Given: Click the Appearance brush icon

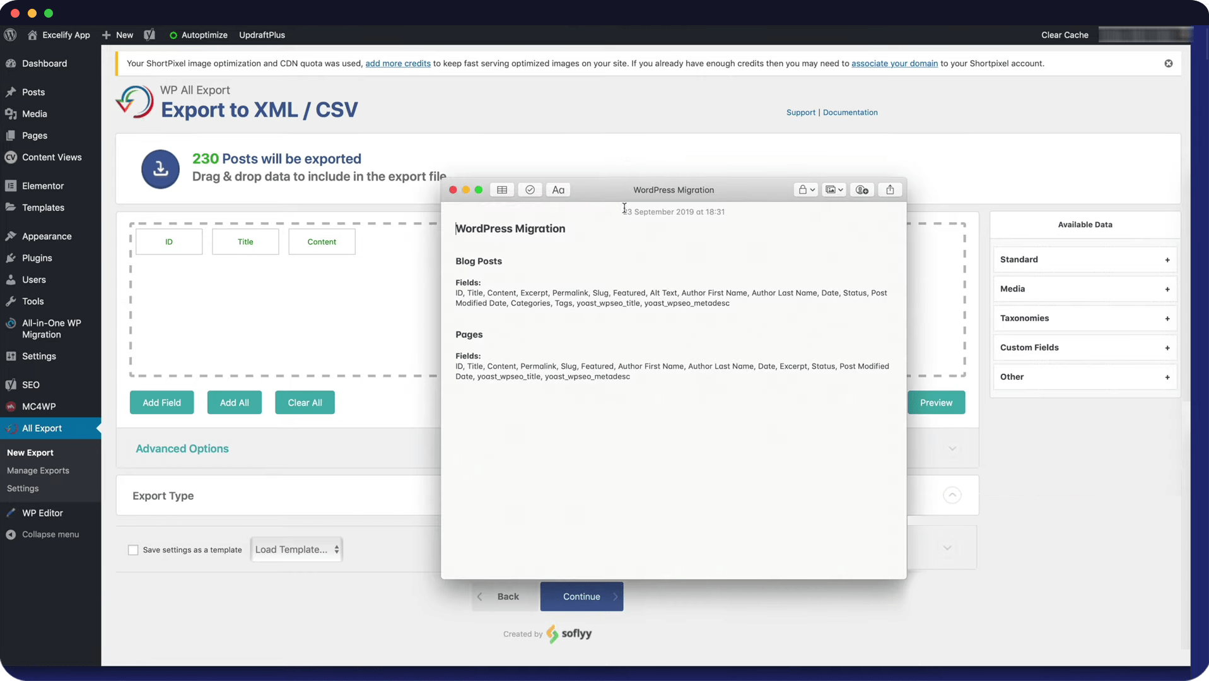Looking at the screenshot, I should coord(11,236).
